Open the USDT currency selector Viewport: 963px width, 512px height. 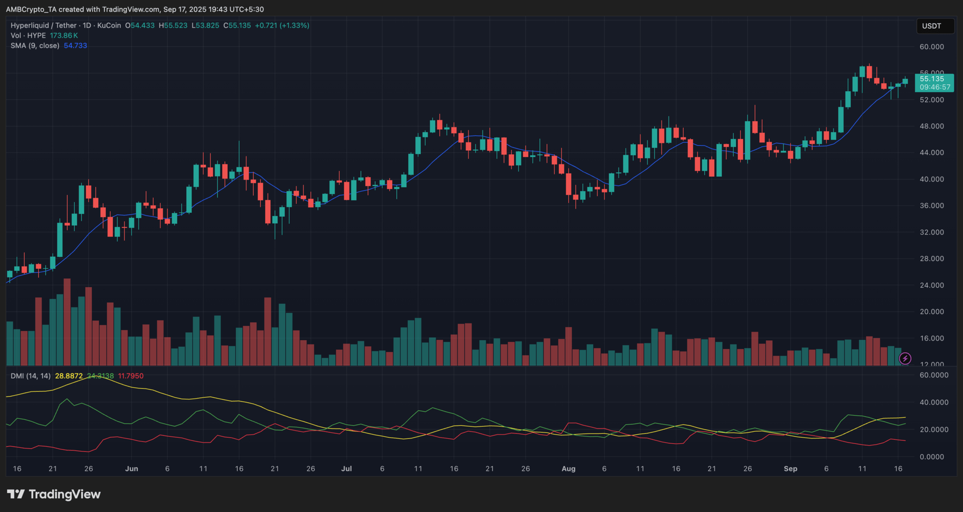935,26
